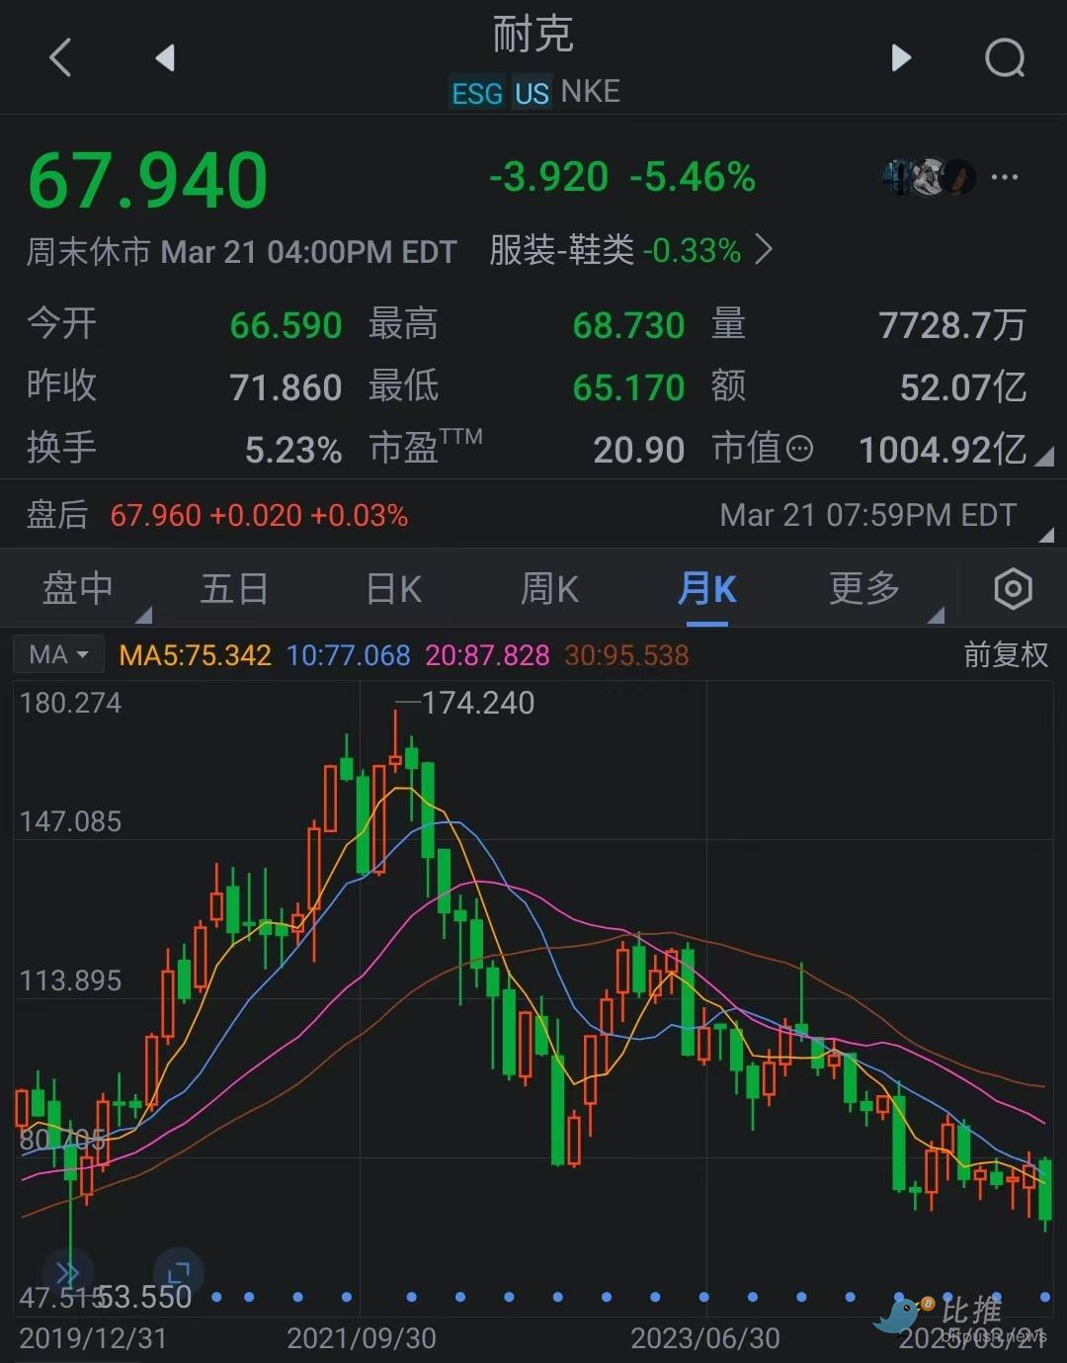Tap the double-chevron expand icon on chart

pyautogui.click(x=67, y=1271)
